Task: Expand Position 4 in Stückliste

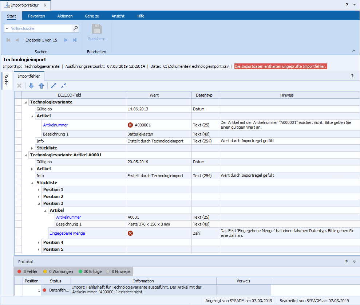Action: tap(39, 243)
